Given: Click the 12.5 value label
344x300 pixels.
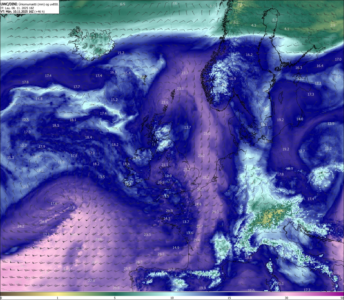Looking at the screenshot, I should (25, 120).
